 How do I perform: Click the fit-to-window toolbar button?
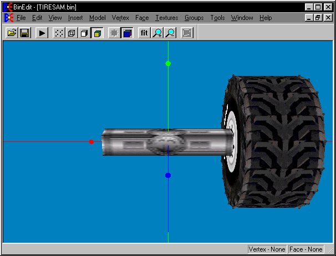(x=144, y=33)
